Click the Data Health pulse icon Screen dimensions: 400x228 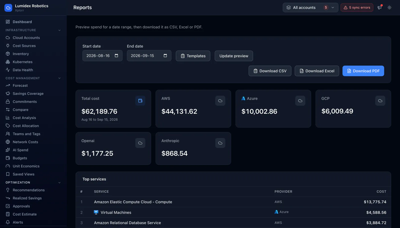point(8,70)
